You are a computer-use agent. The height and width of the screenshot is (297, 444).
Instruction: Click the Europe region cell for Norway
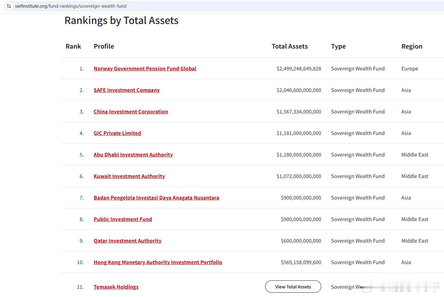tap(410, 69)
